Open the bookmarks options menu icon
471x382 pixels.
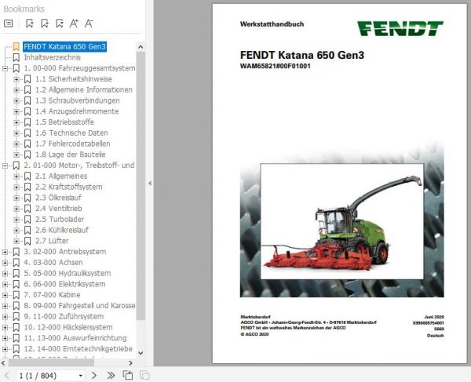pyautogui.click(x=9, y=24)
